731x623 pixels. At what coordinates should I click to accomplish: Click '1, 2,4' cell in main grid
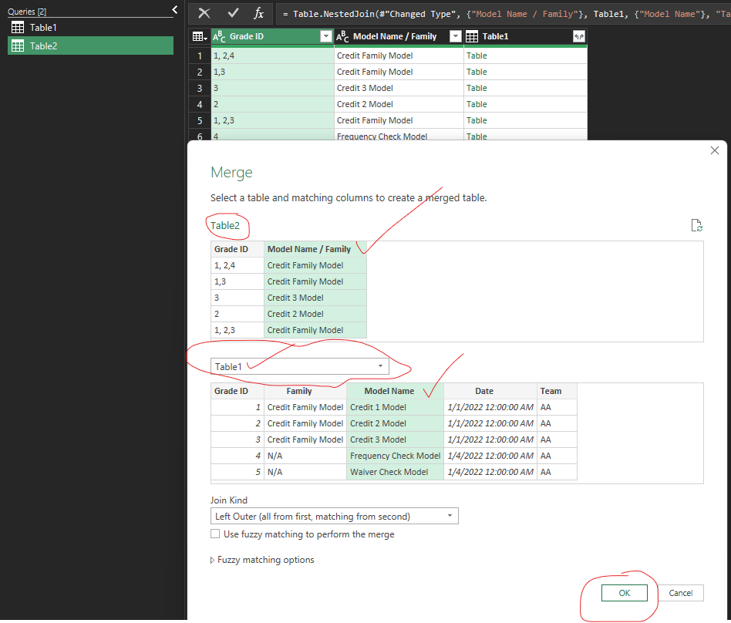(x=273, y=56)
